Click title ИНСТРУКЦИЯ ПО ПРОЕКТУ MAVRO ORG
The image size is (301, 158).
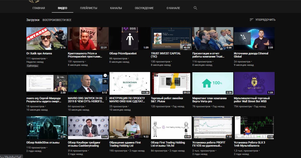(x=127, y=100)
